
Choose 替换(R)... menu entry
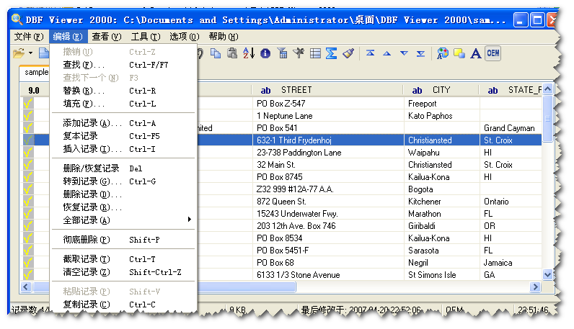tap(123, 91)
